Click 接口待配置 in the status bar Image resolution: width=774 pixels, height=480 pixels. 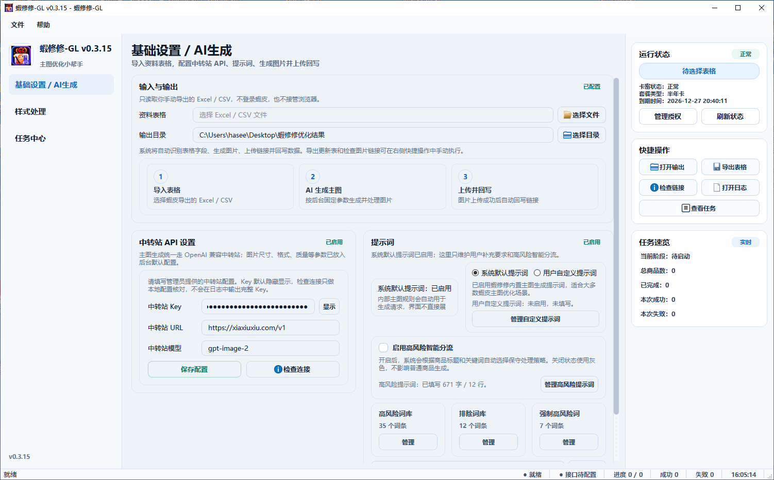(578, 475)
